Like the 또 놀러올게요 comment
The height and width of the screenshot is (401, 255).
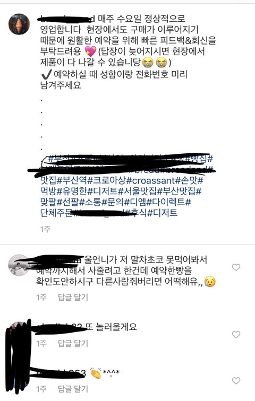coord(236,335)
